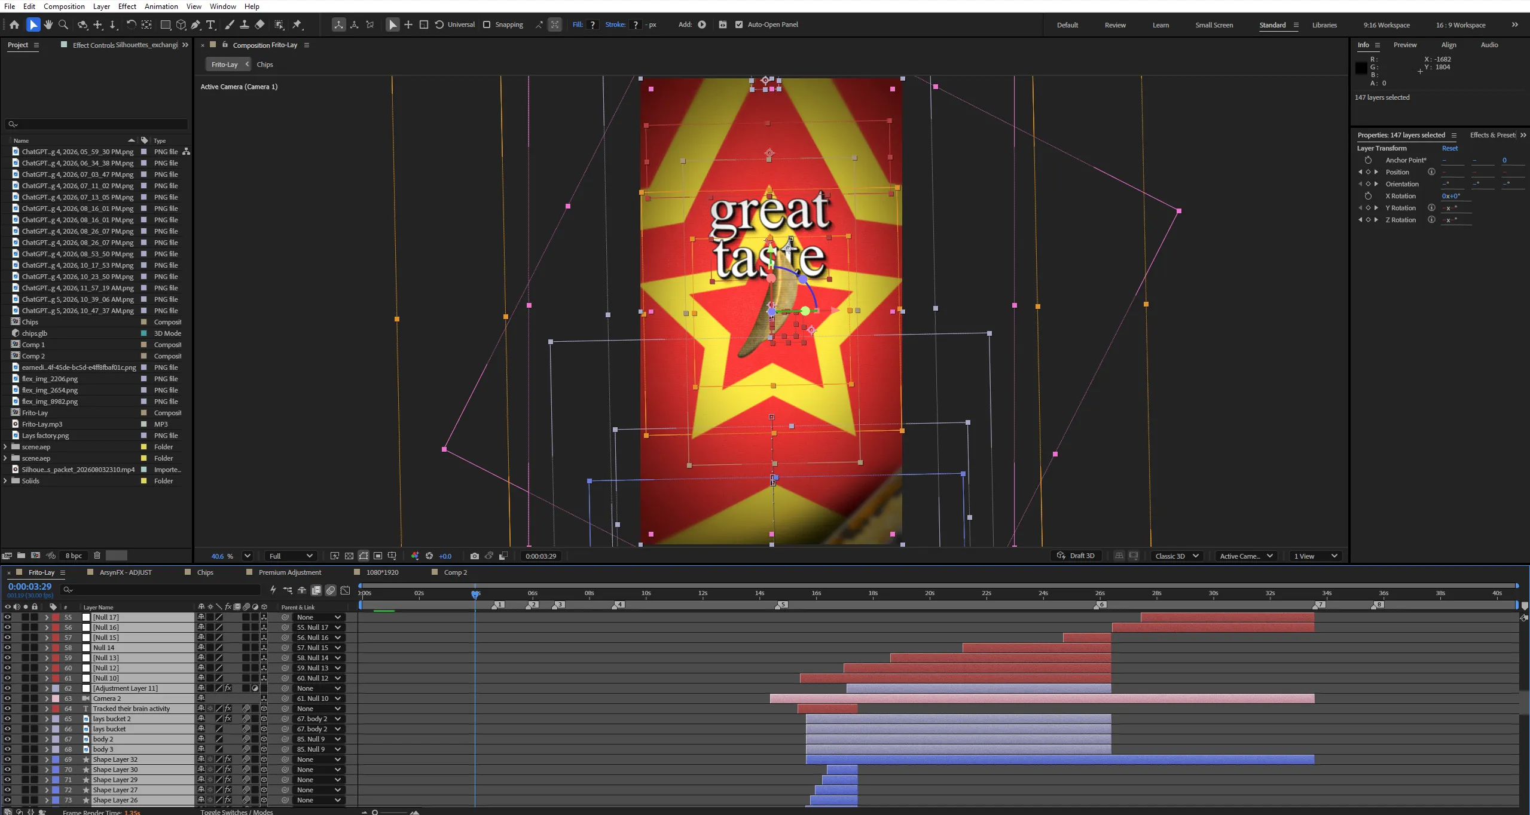This screenshot has height=815, width=1530.
Task: Open the parent dropdown for Camera 2
Action: coord(319,698)
